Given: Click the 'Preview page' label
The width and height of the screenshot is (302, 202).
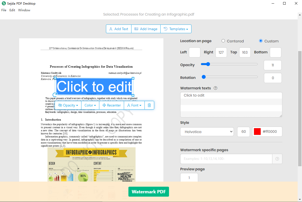Looking at the screenshot, I should point(192,169).
